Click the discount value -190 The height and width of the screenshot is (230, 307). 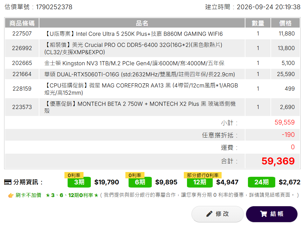288,135
